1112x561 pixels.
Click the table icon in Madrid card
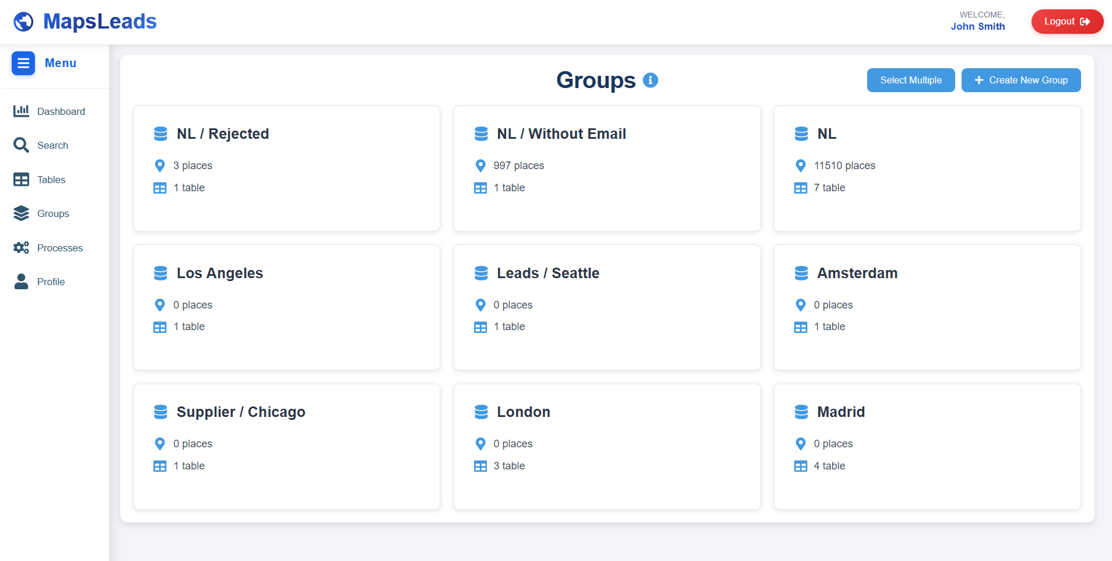point(801,466)
